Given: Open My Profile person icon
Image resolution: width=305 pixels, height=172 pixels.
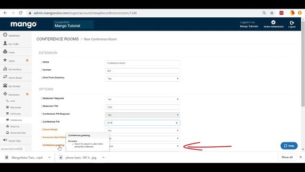Looking at the screenshot, I should (x=5, y=43).
